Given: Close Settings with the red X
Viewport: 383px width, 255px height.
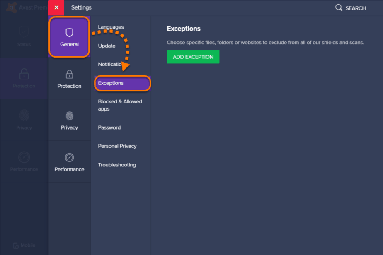Looking at the screenshot, I should tap(56, 8).
